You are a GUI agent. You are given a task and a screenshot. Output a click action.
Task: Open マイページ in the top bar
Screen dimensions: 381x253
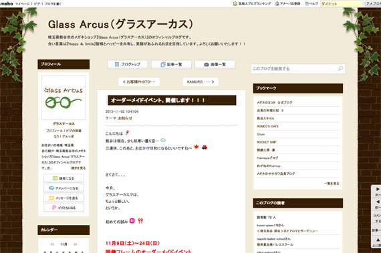(x=22, y=4)
